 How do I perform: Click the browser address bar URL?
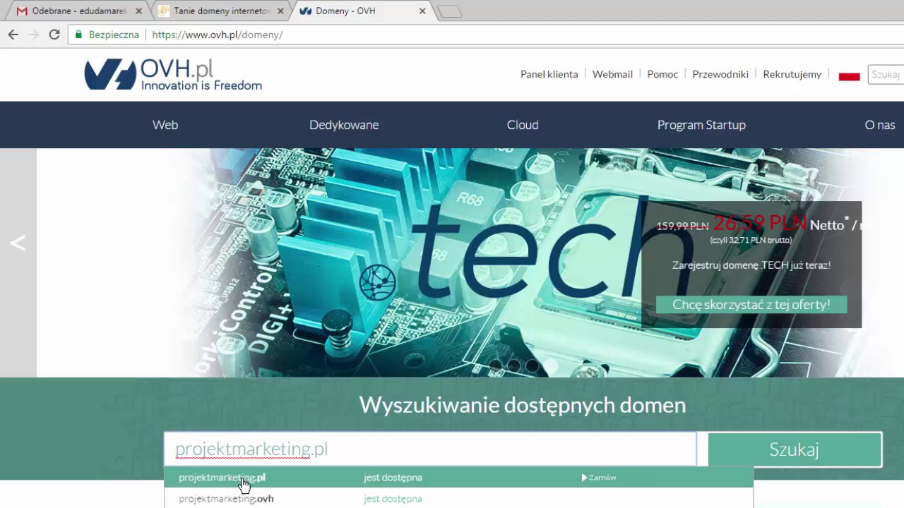tap(218, 35)
